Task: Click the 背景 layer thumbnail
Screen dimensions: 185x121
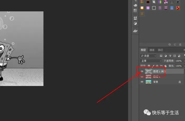Action: pyautogui.click(x=148, y=82)
